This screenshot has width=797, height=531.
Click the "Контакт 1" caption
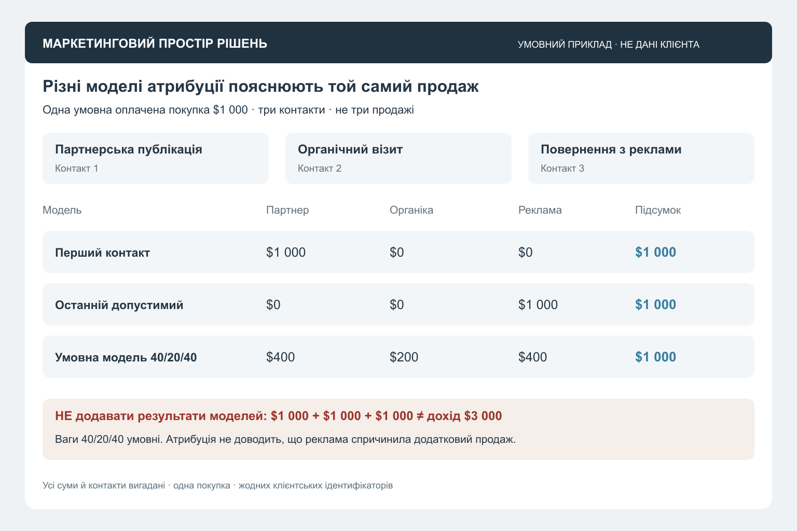click(x=76, y=169)
